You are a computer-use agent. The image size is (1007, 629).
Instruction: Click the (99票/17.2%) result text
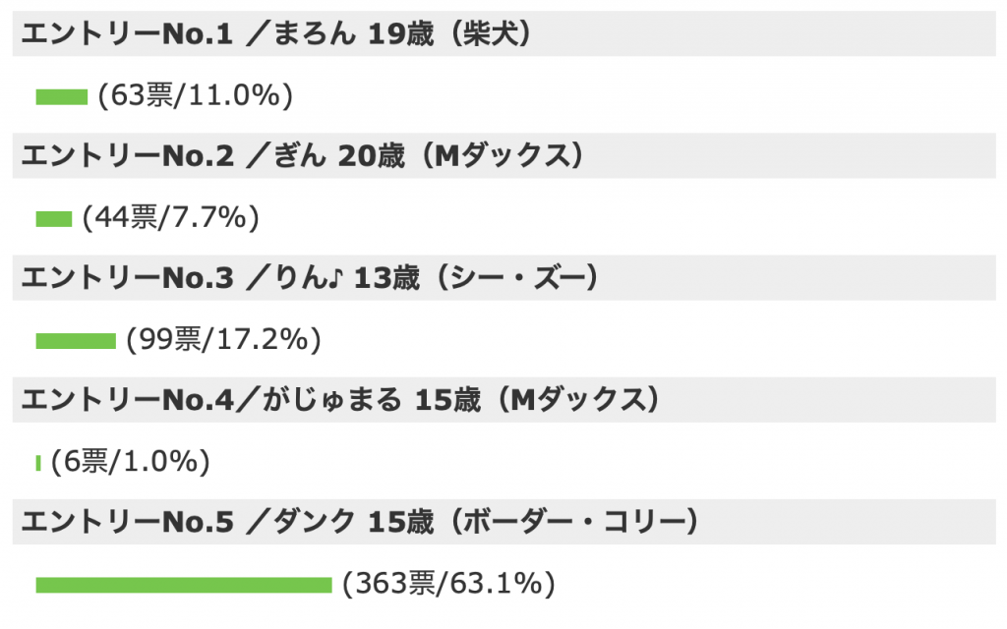(x=223, y=339)
